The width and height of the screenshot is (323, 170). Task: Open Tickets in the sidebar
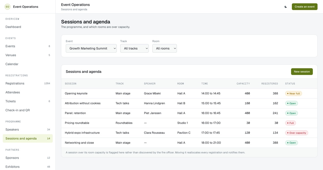tap(28, 101)
